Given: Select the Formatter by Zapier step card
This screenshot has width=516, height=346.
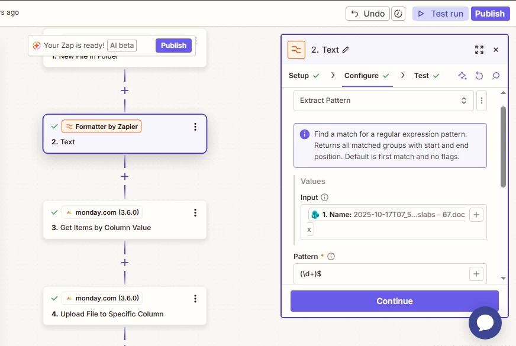Looking at the screenshot, I should pos(125,134).
